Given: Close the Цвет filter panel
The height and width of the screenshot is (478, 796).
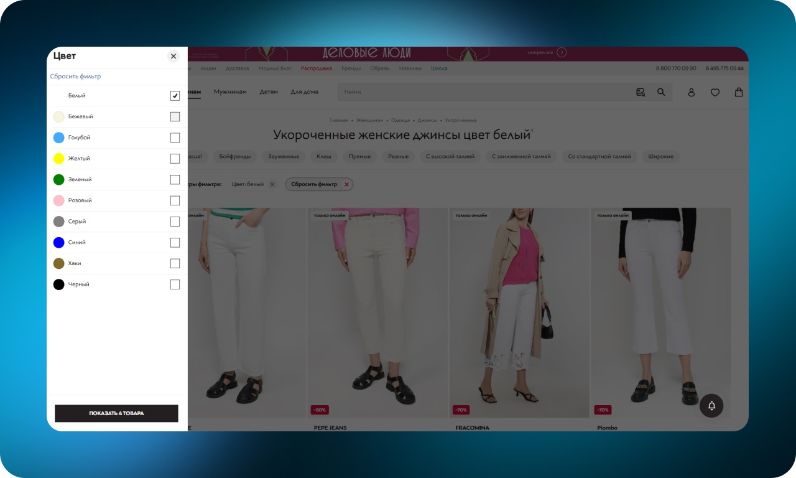Looking at the screenshot, I should (174, 57).
